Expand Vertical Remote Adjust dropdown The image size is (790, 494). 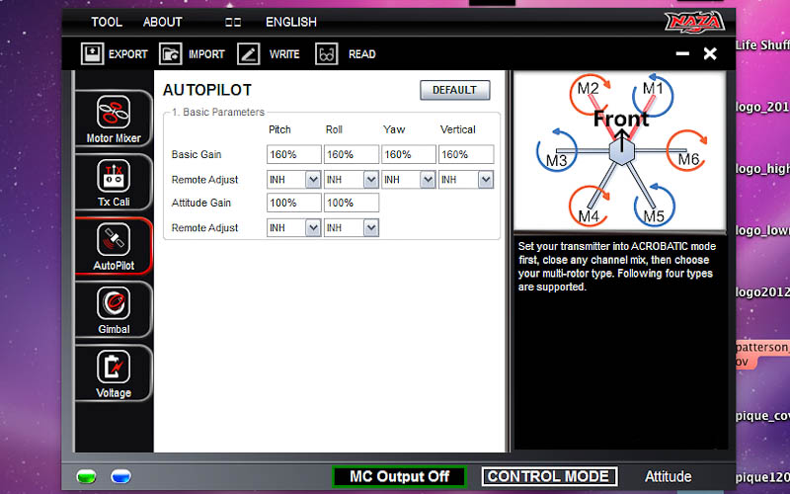pos(485,180)
